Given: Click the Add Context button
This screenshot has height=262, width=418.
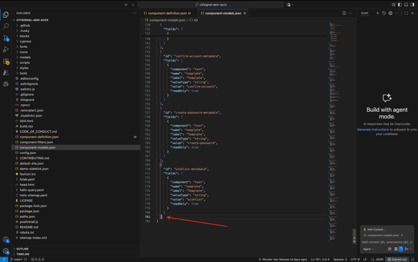Looking at the screenshot, I should click(x=375, y=229).
